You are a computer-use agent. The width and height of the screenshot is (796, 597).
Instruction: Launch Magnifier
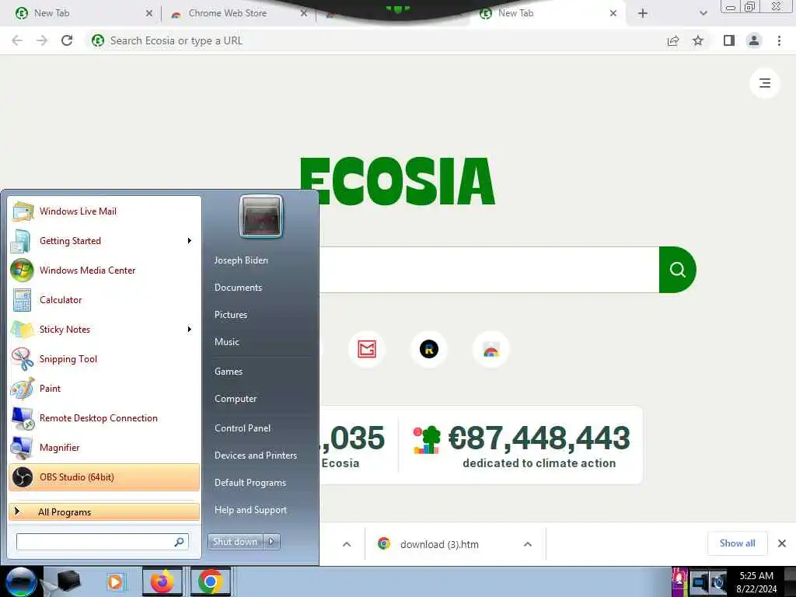(104, 447)
